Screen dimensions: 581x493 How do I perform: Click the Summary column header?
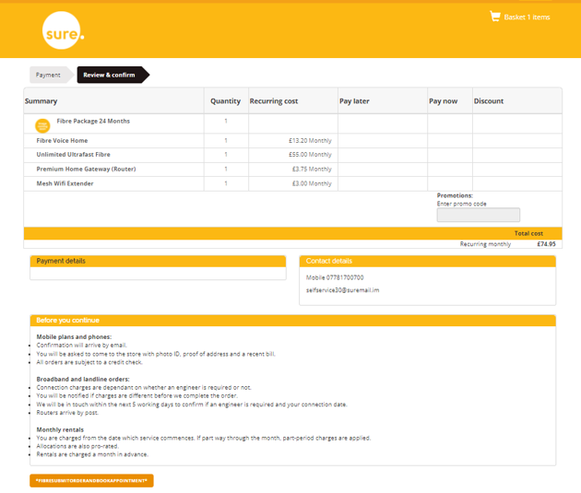pyautogui.click(x=41, y=101)
